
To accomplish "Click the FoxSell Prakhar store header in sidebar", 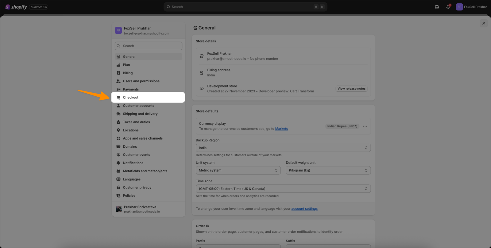I will pyautogui.click(x=149, y=31).
